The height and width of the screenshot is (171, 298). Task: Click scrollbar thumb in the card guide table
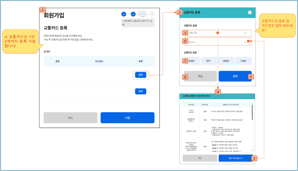coord(252,112)
